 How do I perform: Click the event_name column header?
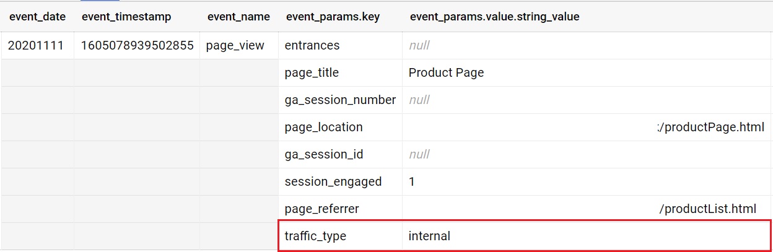[x=238, y=17]
